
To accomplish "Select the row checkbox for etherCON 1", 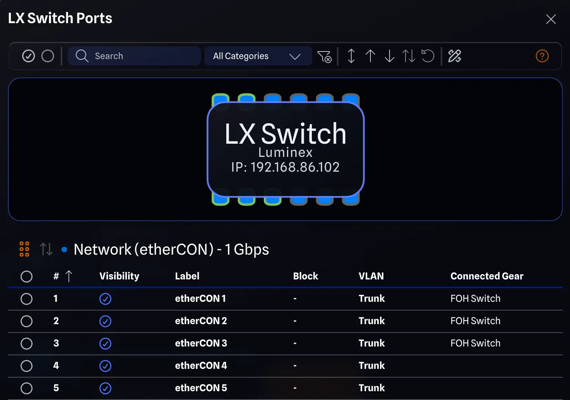I will coord(26,299).
